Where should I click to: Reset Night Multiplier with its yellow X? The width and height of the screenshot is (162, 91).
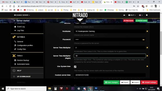point(147,56)
